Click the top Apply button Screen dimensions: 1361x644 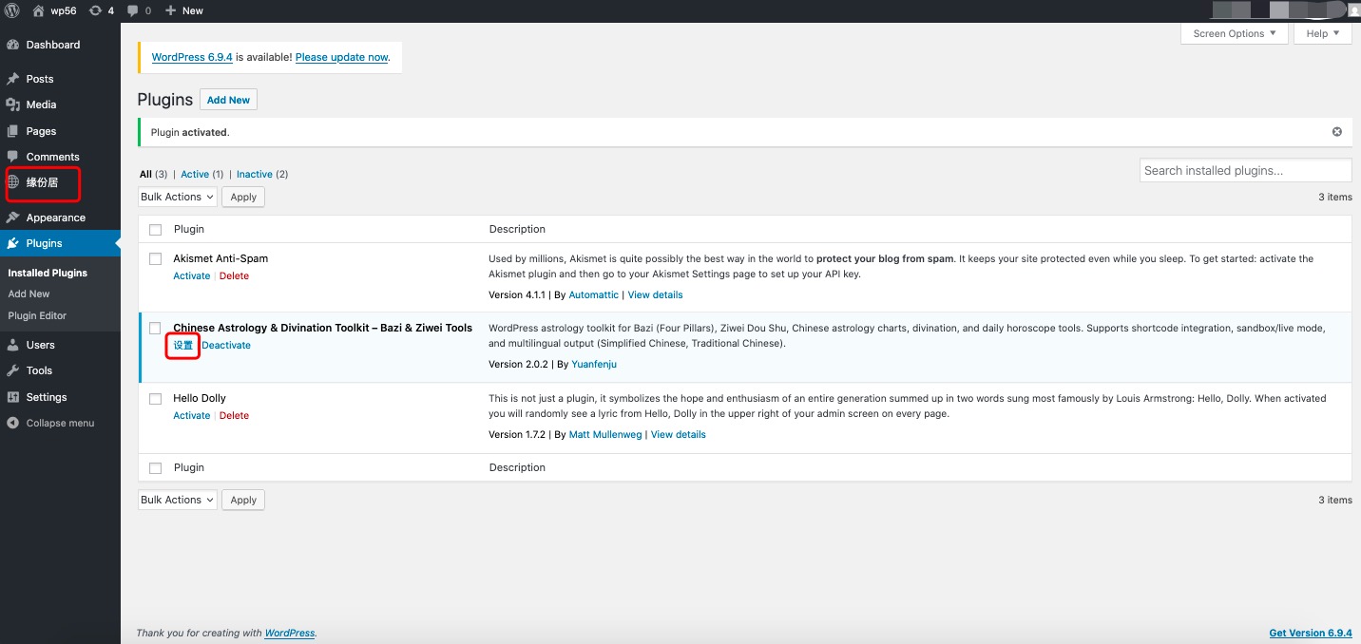tap(243, 197)
